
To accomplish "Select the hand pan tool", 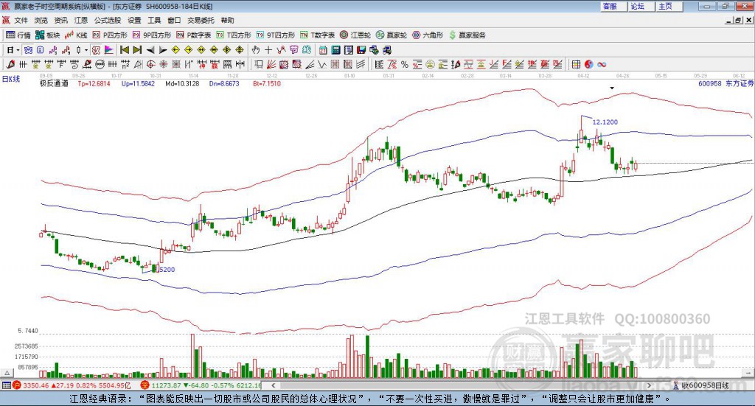I will (255, 50).
